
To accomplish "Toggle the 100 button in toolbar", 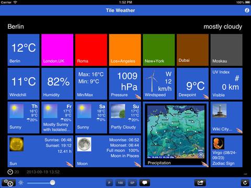I will (120, 183).
